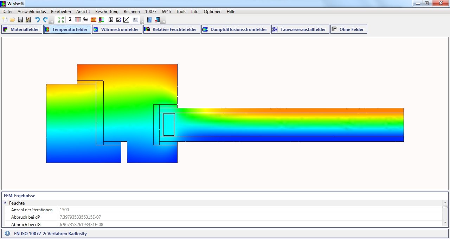The height and width of the screenshot is (239, 450).
Task: Open help via blue question mark book icon
Action: click(x=149, y=20)
